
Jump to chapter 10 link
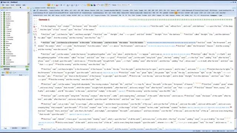coord(142,20)
